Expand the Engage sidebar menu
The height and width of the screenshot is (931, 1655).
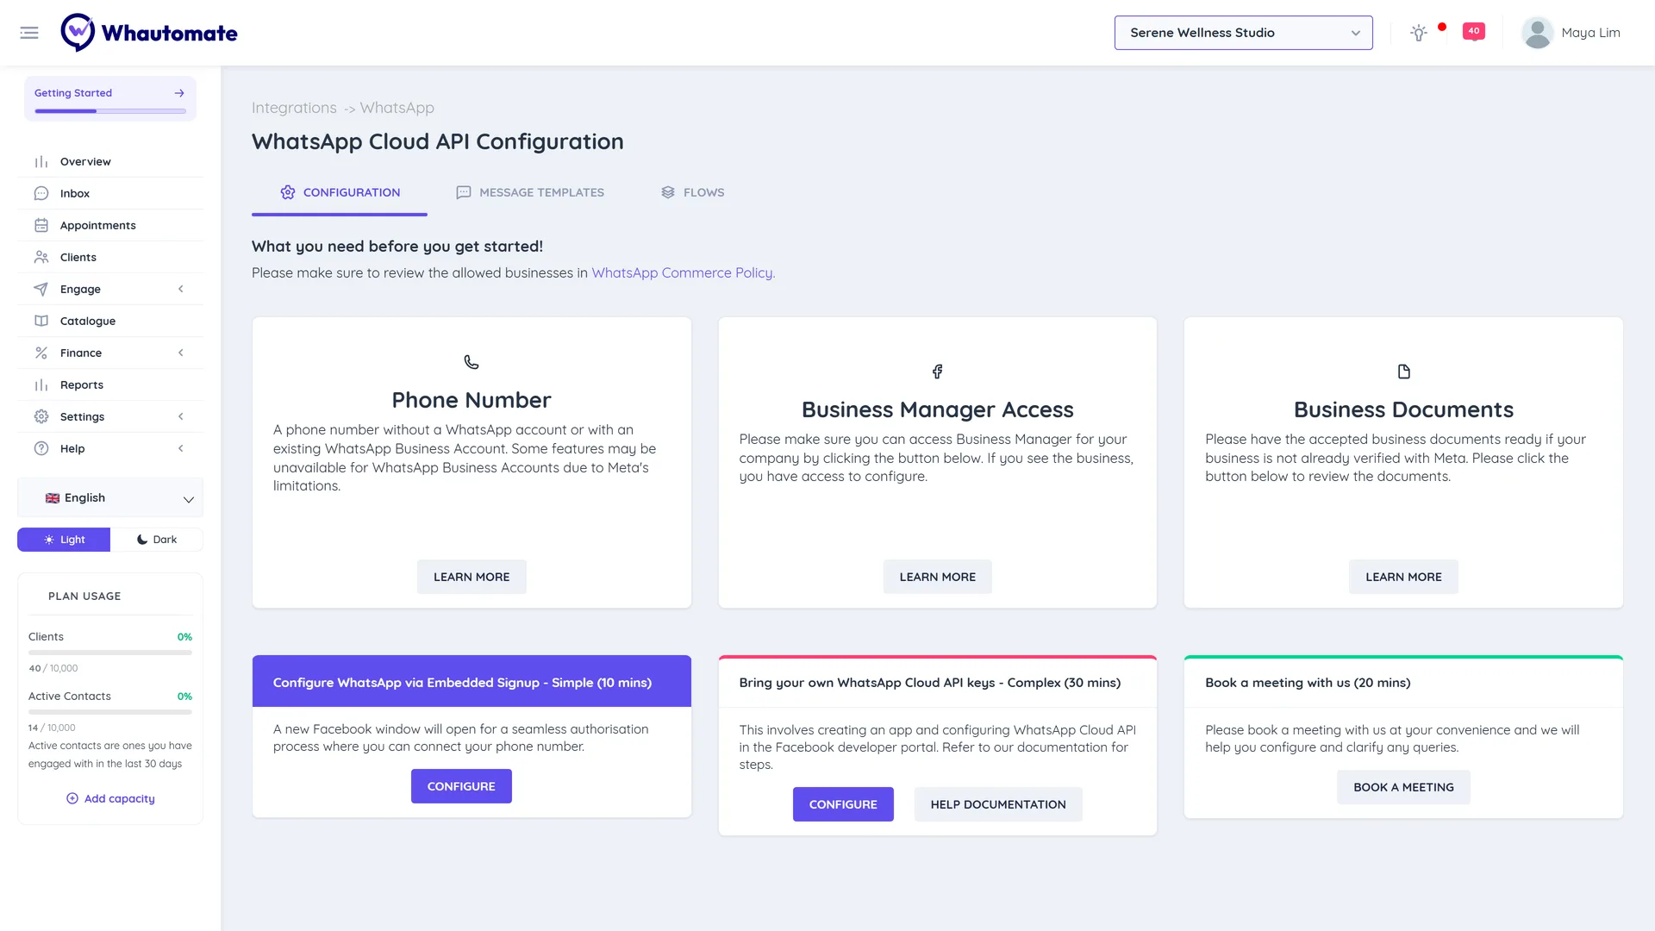point(110,290)
